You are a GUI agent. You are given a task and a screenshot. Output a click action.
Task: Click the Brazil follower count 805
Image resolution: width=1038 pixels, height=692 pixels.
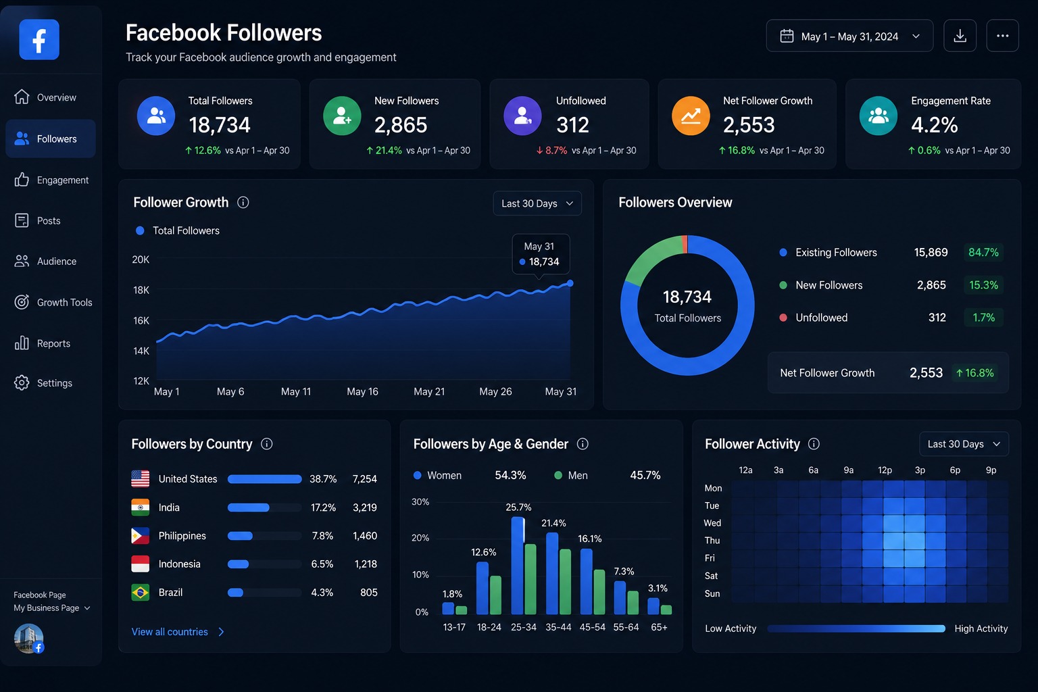pyautogui.click(x=369, y=592)
